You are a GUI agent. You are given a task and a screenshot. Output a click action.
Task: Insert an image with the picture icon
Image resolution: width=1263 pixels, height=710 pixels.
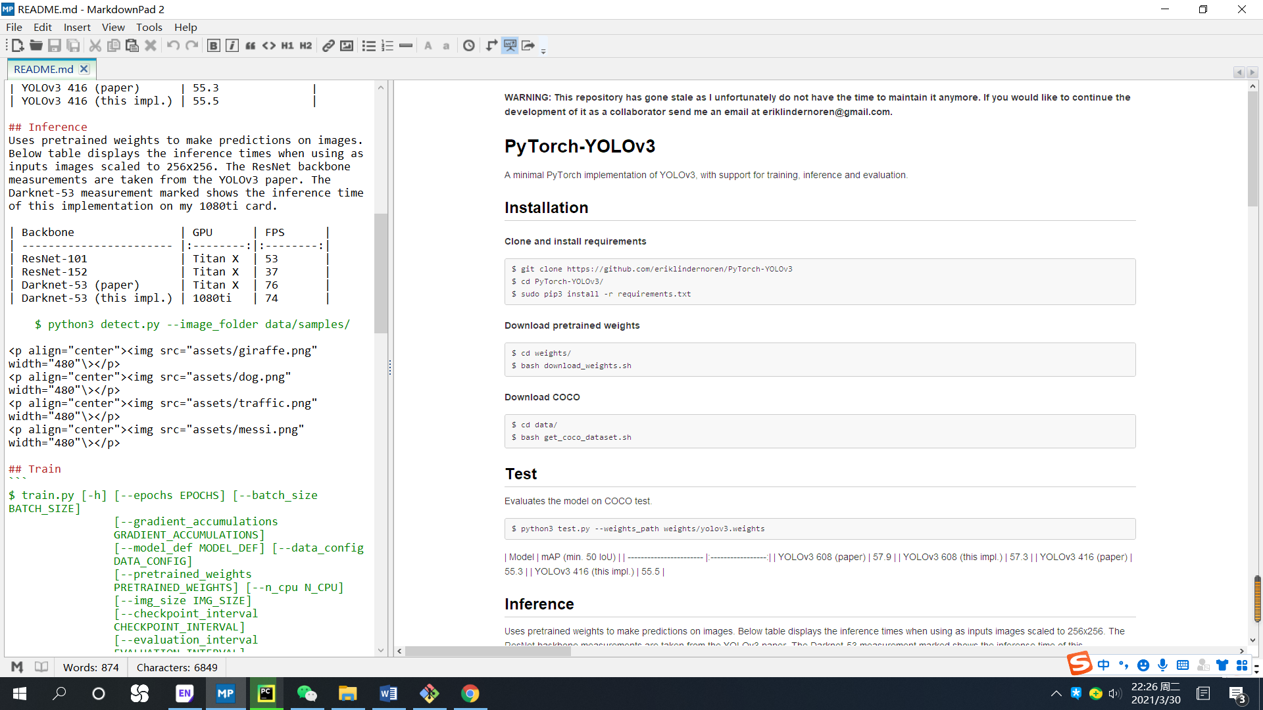click(x=347, y=45)
